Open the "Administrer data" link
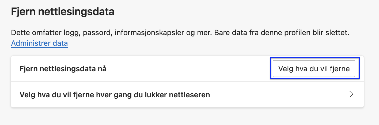 pos(39,43)
